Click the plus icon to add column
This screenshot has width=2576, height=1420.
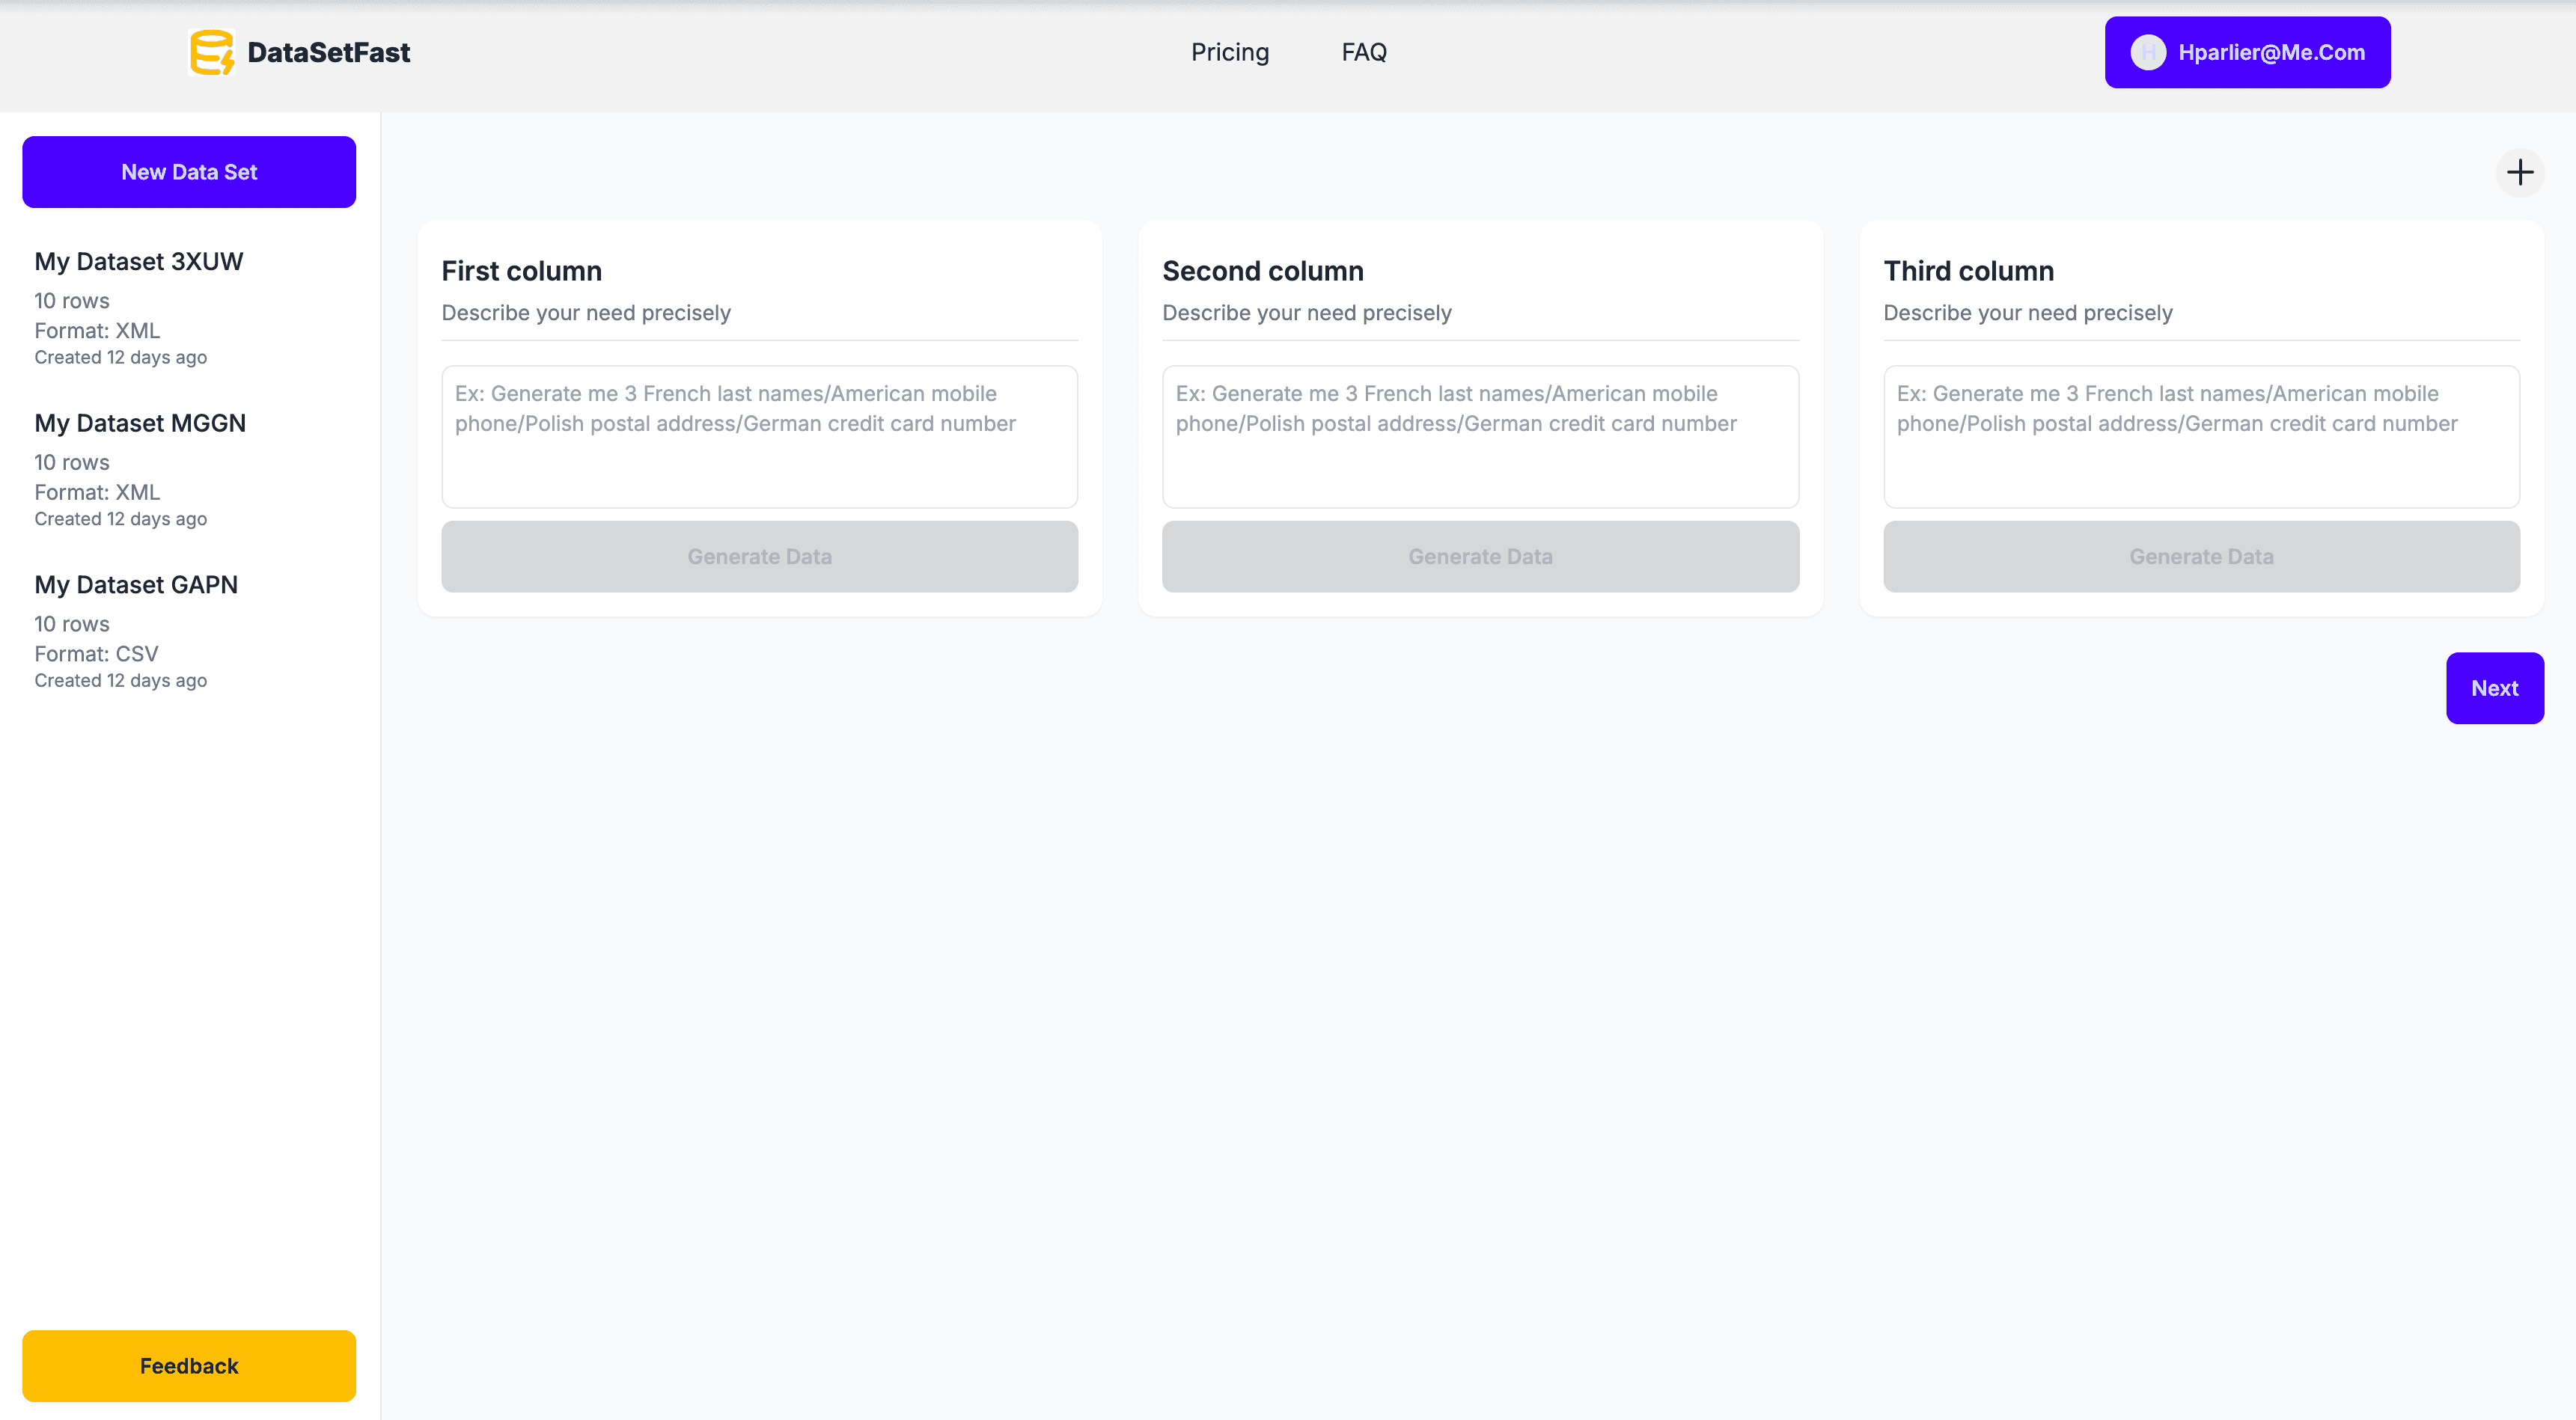(x=2519, y=172)
